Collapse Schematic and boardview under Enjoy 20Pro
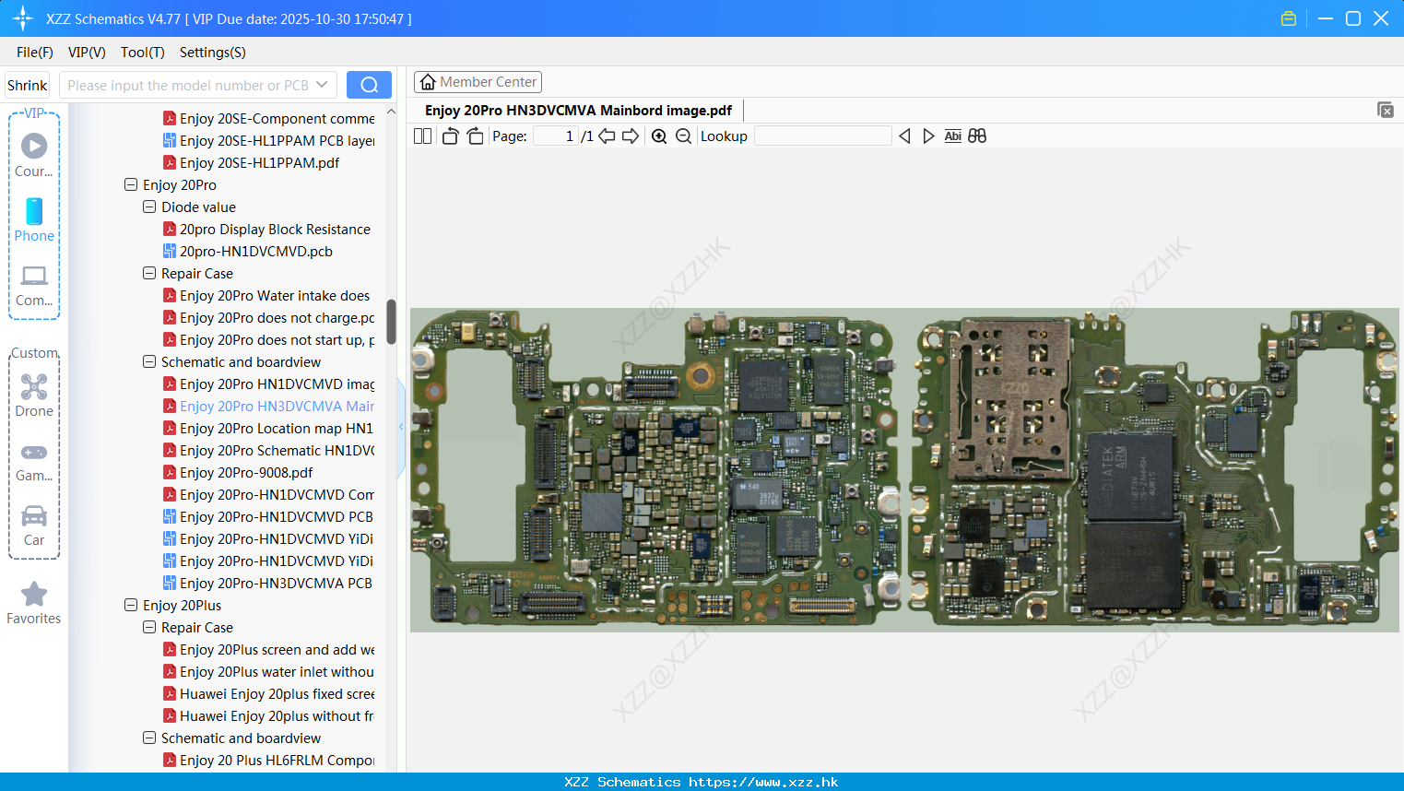 [149, 361]
